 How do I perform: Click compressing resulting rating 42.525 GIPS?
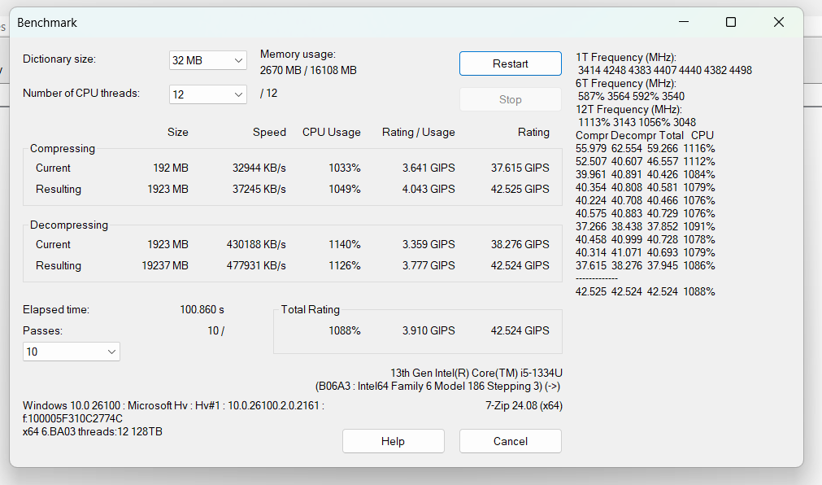click(520, 189)
